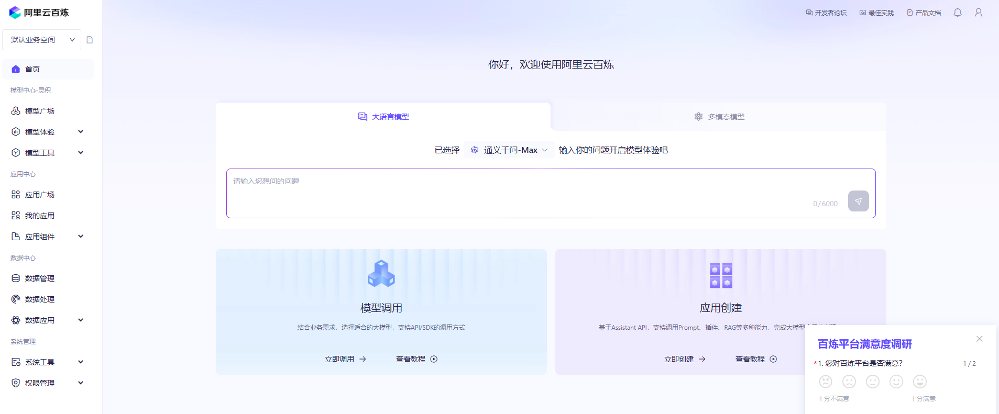This screenshot has height=414, width=999.
Task: Open the 通义千问-Max model dropdown
Action: 509,150
